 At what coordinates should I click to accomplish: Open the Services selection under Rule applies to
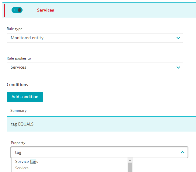point(91,67)
